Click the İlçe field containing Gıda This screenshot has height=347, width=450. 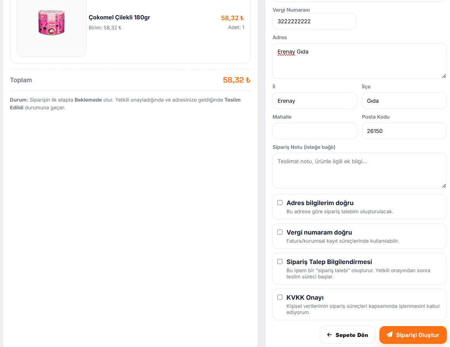pyautogui.click(x=404, y=101)
